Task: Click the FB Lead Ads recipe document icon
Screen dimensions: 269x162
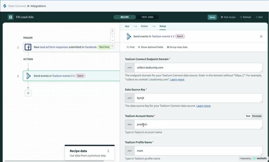Action: [x=11, y=17]
